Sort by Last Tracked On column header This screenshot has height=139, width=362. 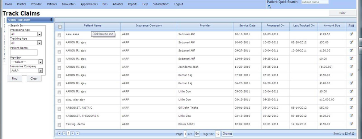tap(304, 26)
